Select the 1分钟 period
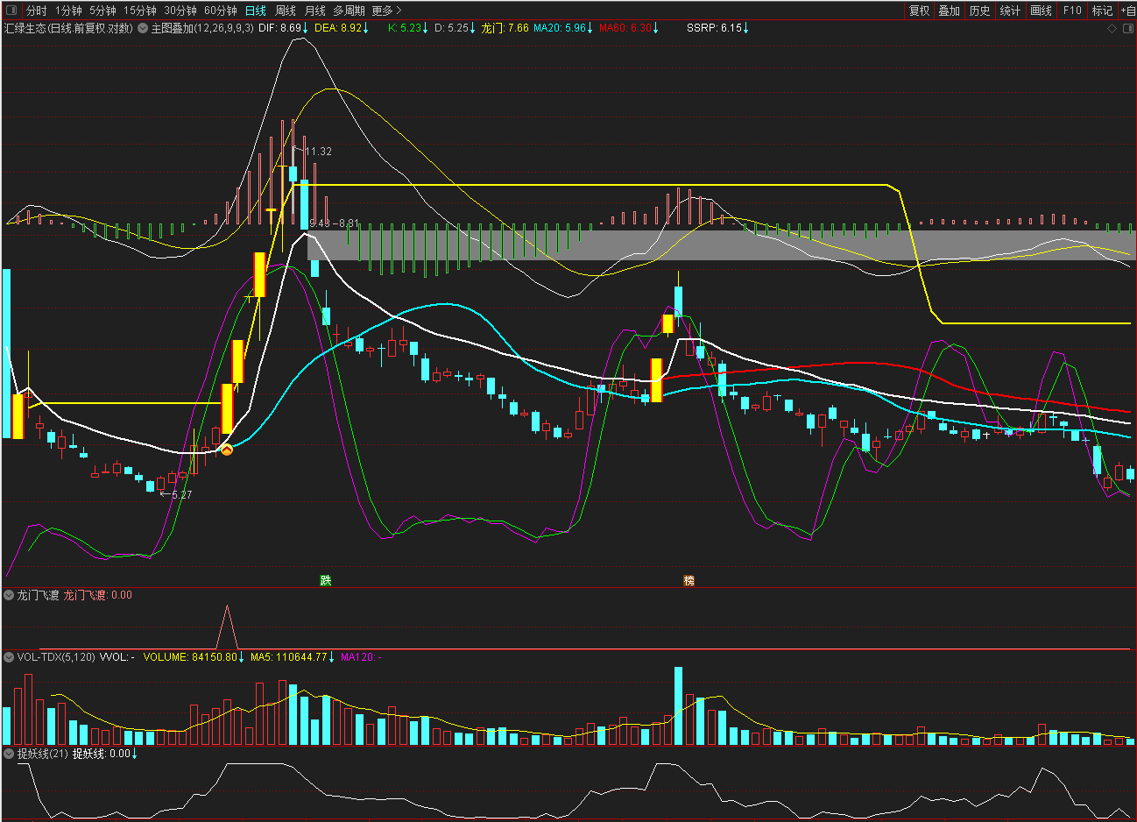The image size is (1137, 822). (x=68, y=11)
